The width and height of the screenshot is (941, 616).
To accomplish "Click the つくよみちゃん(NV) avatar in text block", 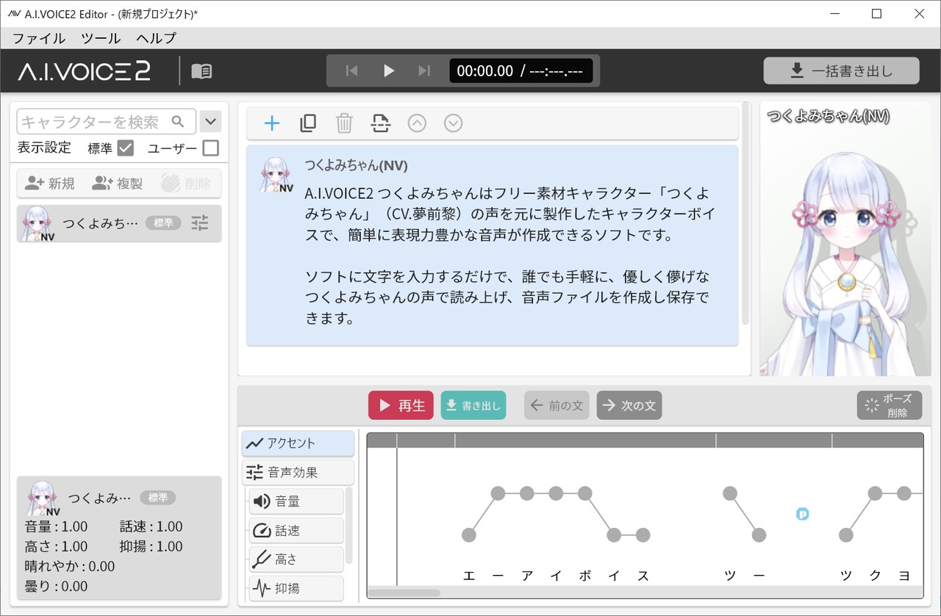I will point(277,175).
